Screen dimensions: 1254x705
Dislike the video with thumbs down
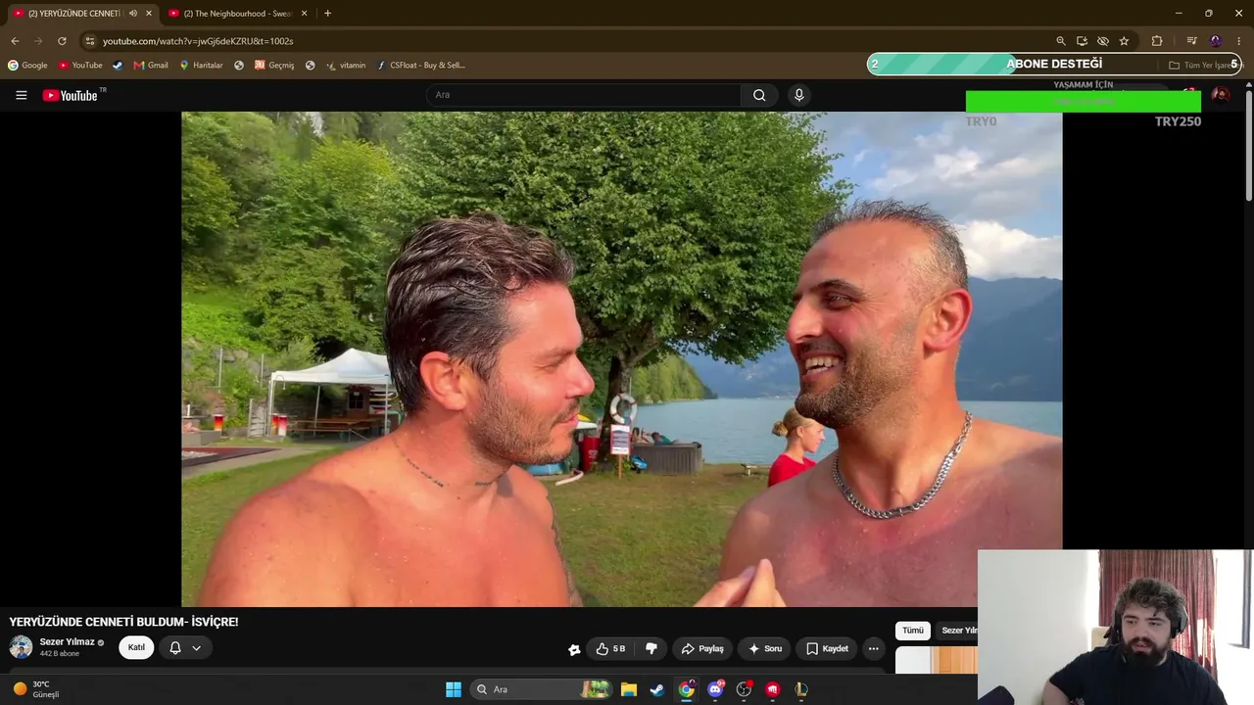(651, 648)
